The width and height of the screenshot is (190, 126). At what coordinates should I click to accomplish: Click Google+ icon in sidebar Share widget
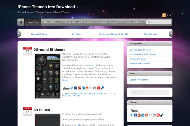[139, 115]
